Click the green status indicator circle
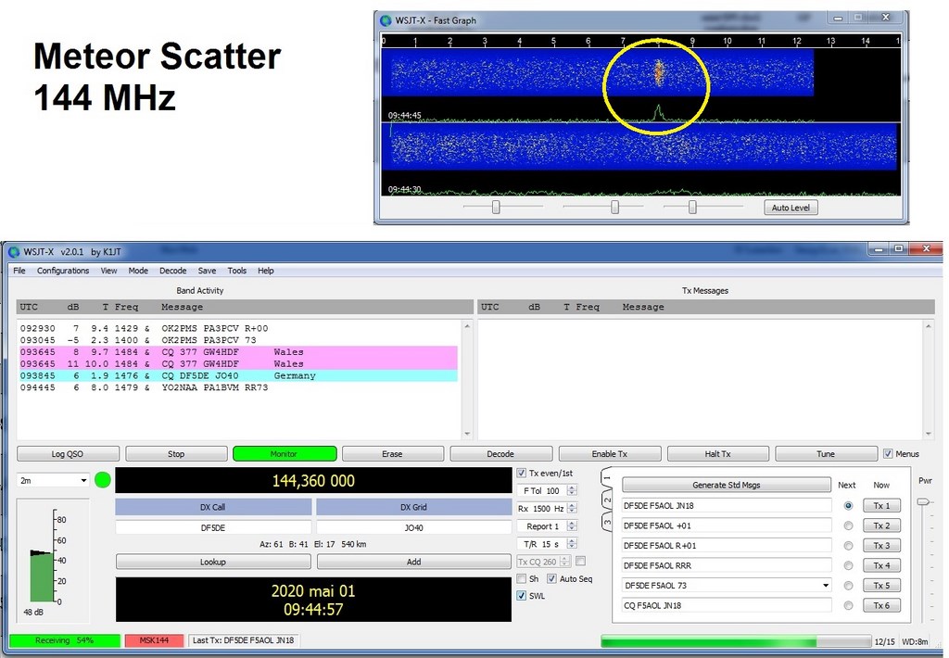This screenshot has height=658, width=949. 103,480
